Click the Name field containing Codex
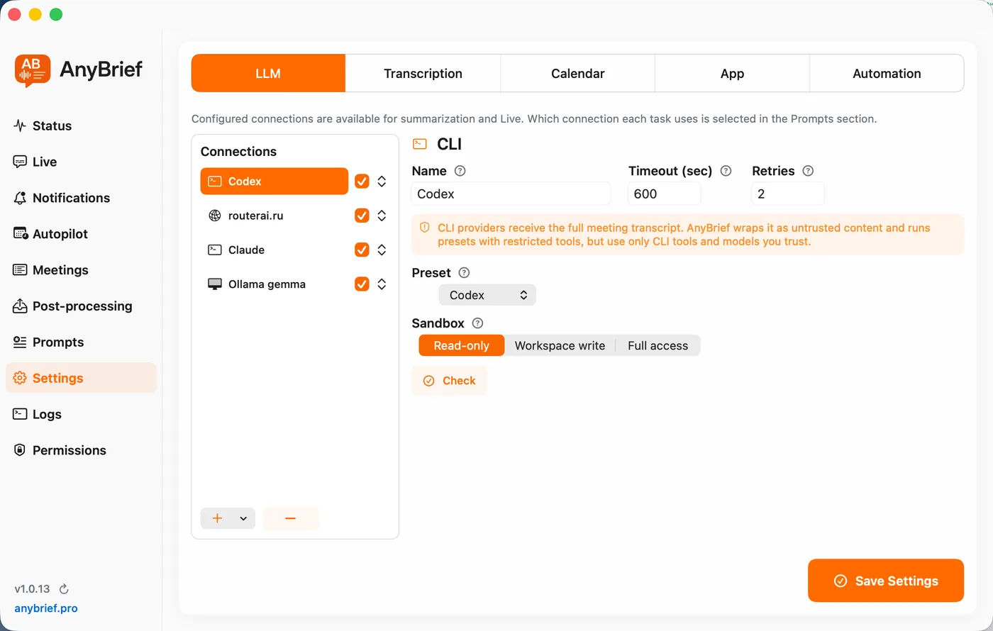Viewport: 993px width, 631px height. [511, 194]
